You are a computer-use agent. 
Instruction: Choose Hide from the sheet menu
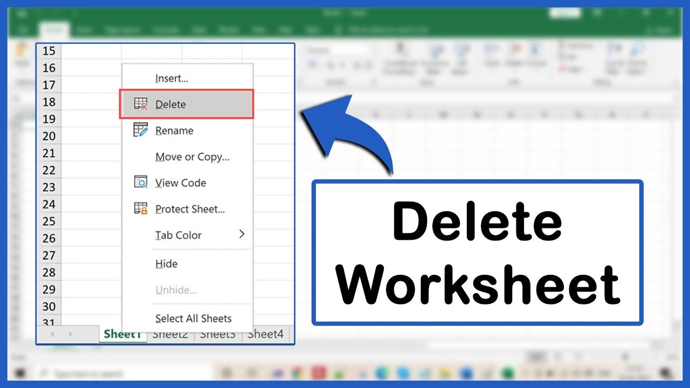166,264
